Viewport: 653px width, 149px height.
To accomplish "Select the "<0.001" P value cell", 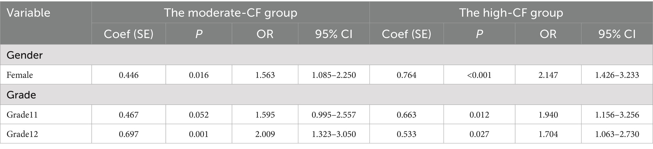I will [479, 75].
